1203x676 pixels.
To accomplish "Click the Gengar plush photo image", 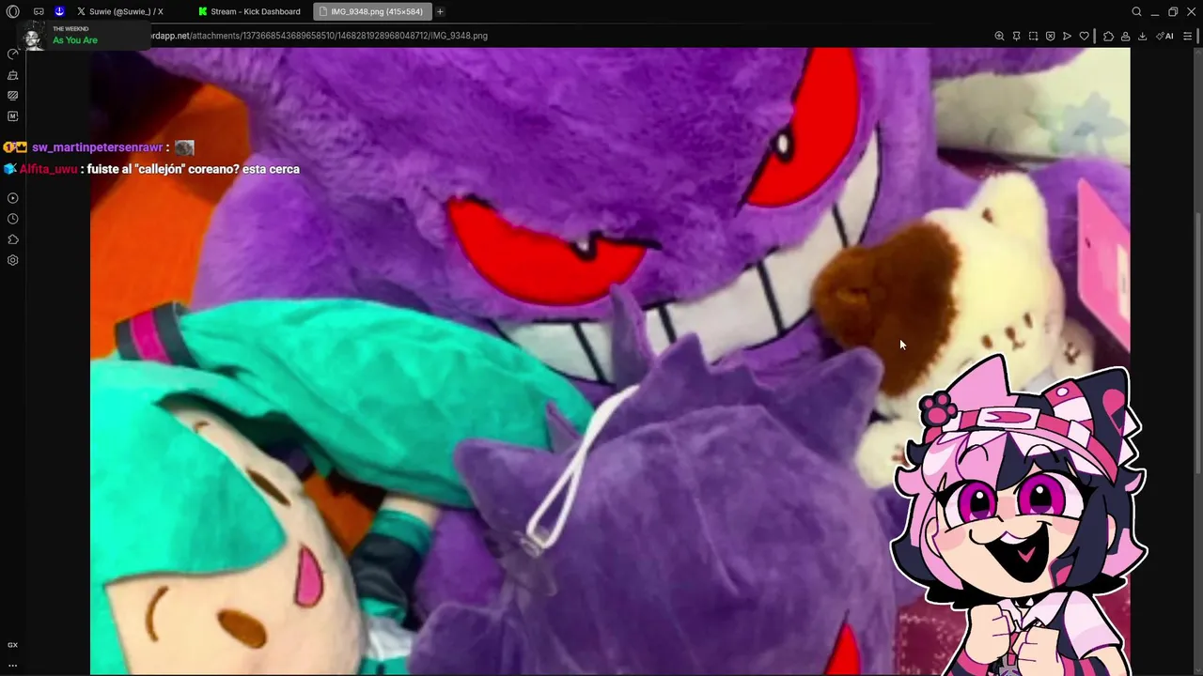I will click(x=609, y=361).
